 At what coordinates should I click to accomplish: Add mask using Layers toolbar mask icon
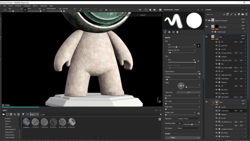click(x=228, y=14)
